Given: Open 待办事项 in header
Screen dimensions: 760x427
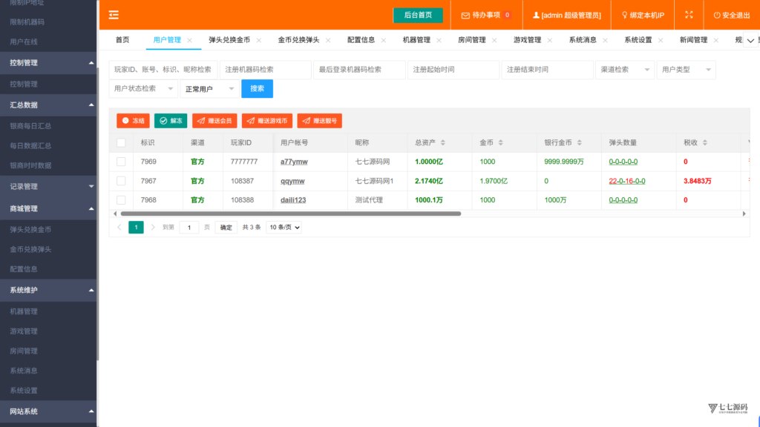Looking at the screenshot, I should [x=485, y=15].
